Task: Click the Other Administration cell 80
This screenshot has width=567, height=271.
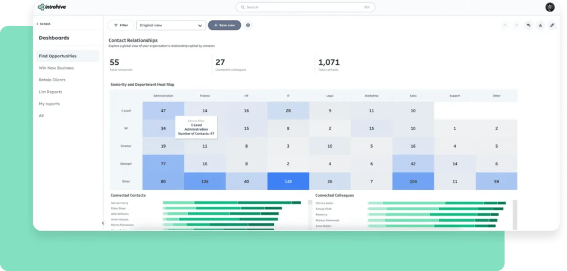Action: tap(163, 181)
